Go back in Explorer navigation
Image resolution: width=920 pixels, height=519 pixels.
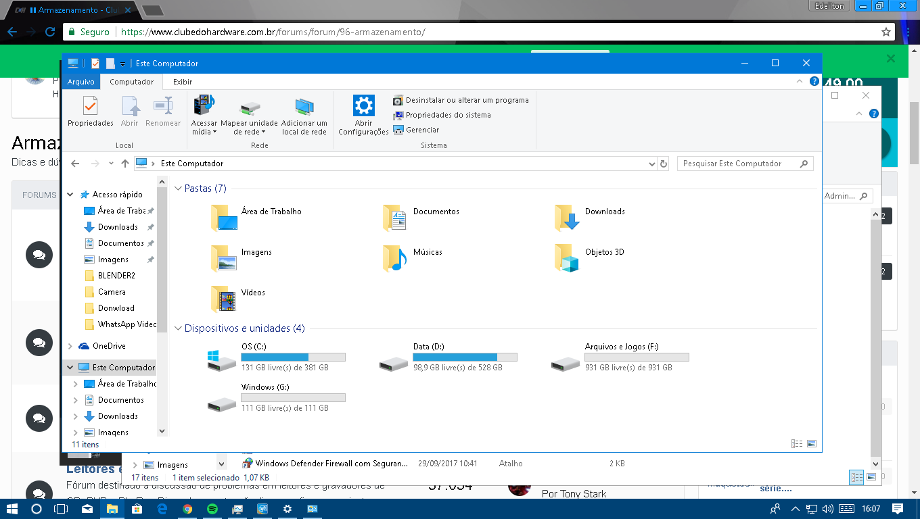[x=75, y=164]
